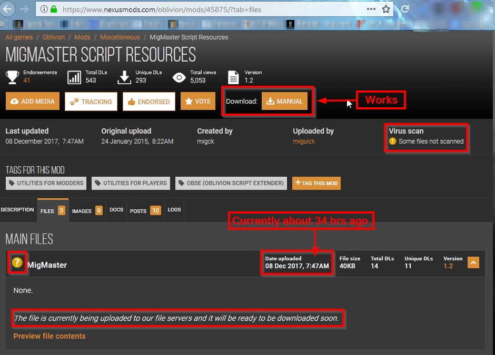Open the All games breadcrumb link
This screenshot has width=495, height=355.
(x=19, y=37)
